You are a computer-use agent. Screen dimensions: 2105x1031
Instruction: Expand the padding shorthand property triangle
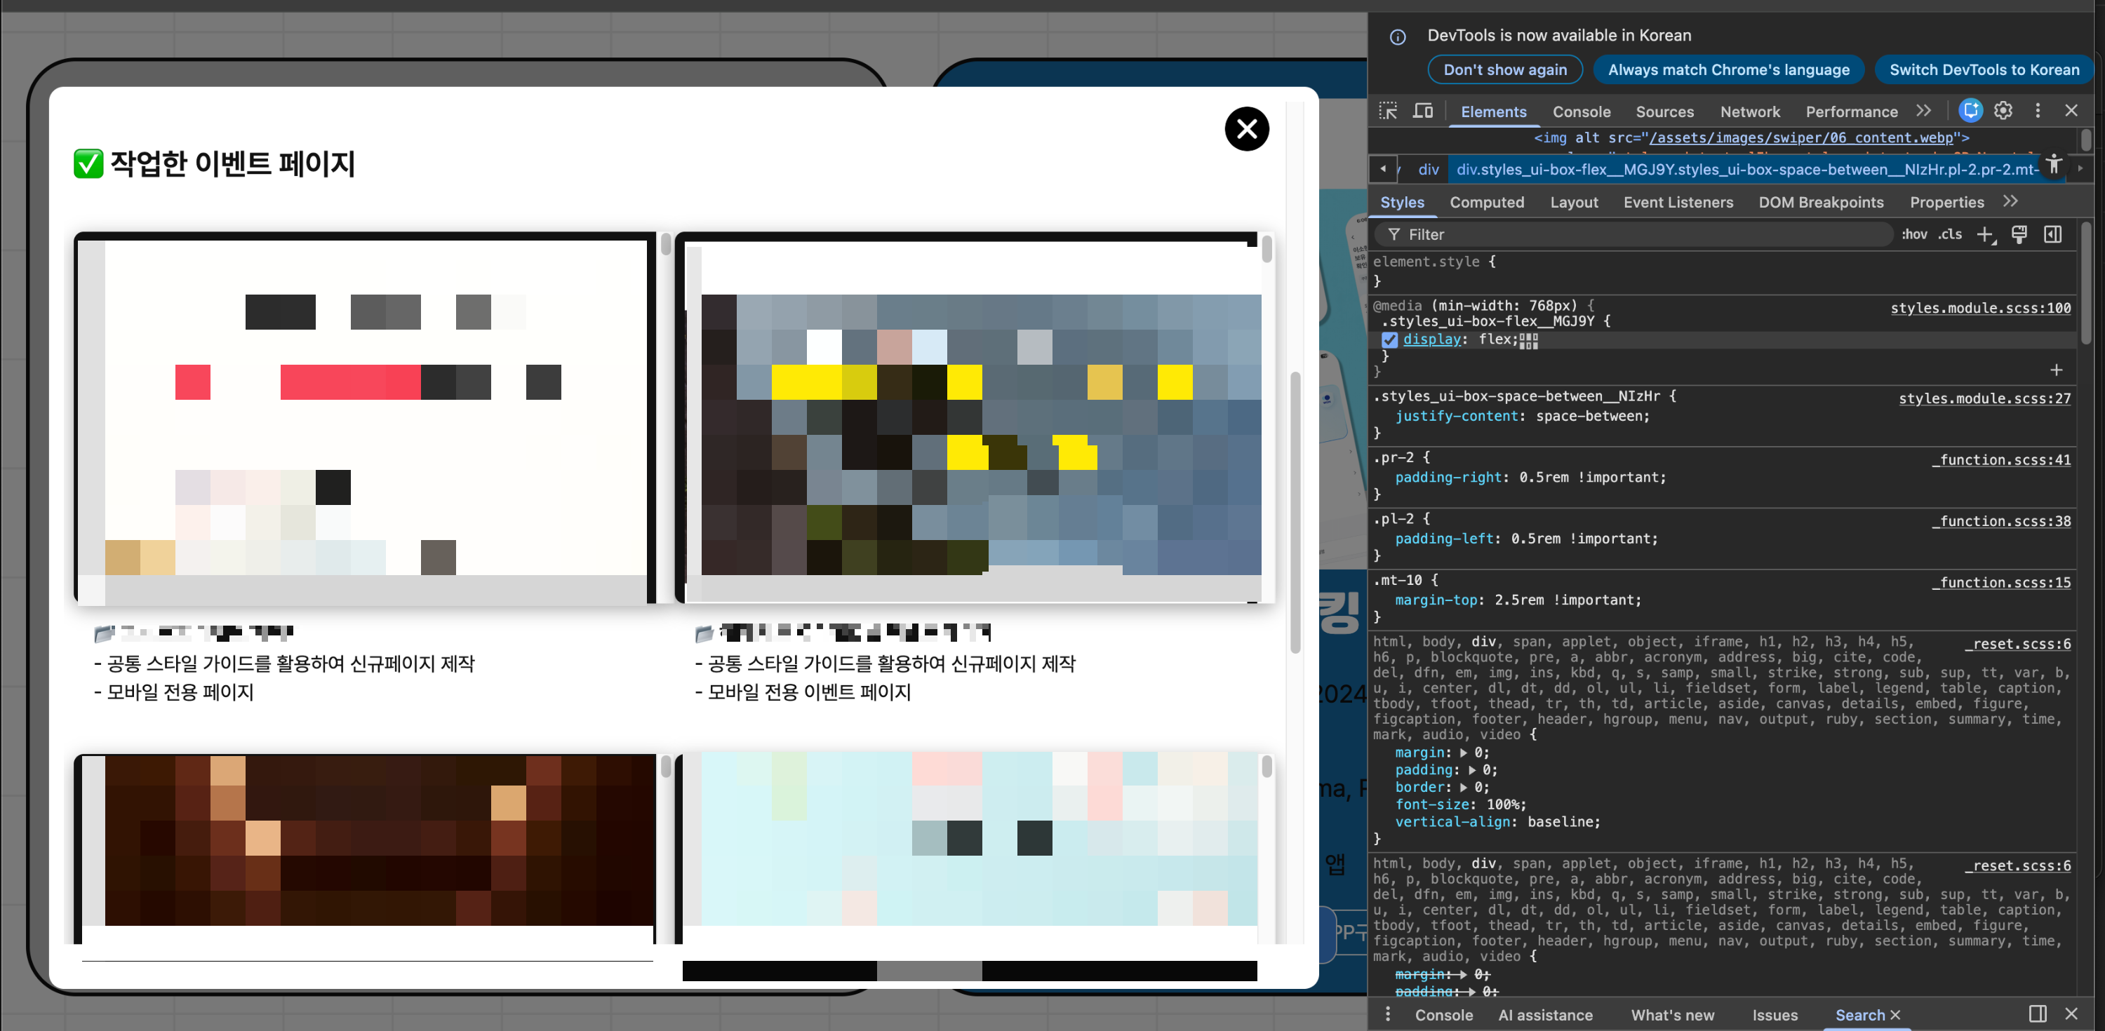click(1471, 770)
